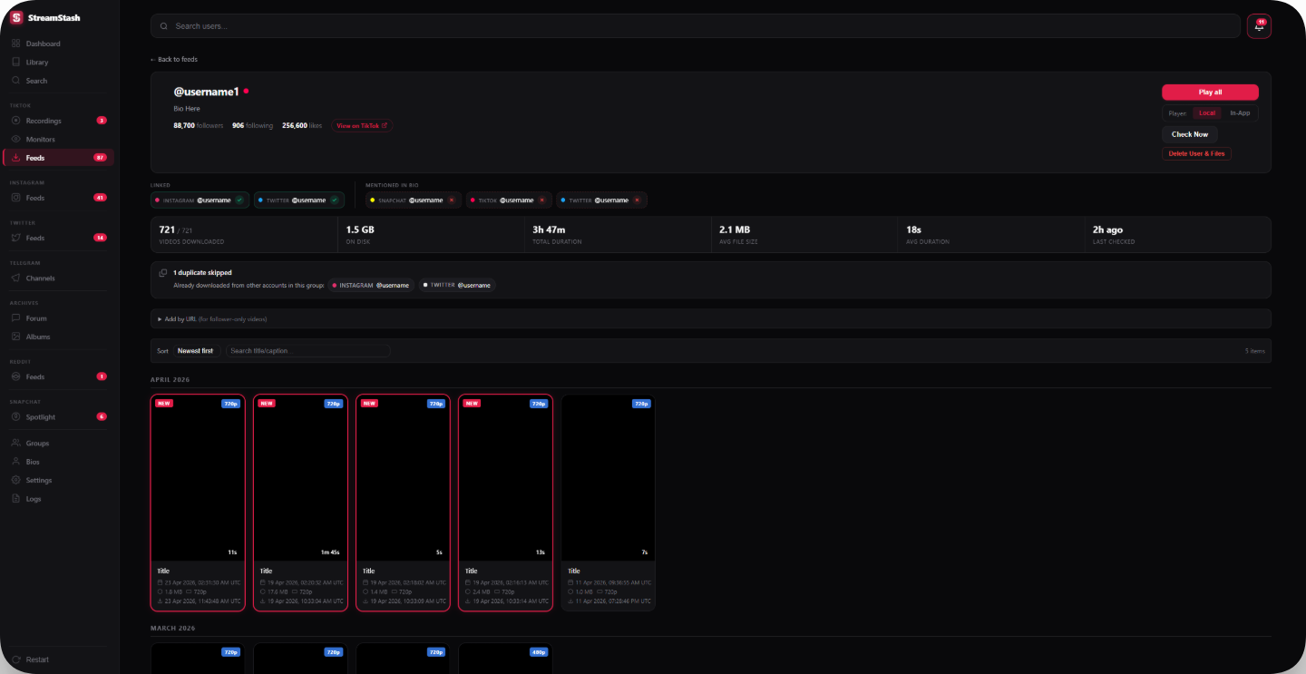Image resolution: width=1306 pixels, height=674 pixels.
Task: Reject the Snapchat mentioned-in-bio account
Action: [x=452, y=200]
